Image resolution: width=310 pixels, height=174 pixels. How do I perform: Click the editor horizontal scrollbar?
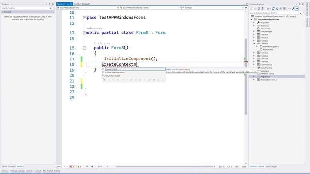165,167
